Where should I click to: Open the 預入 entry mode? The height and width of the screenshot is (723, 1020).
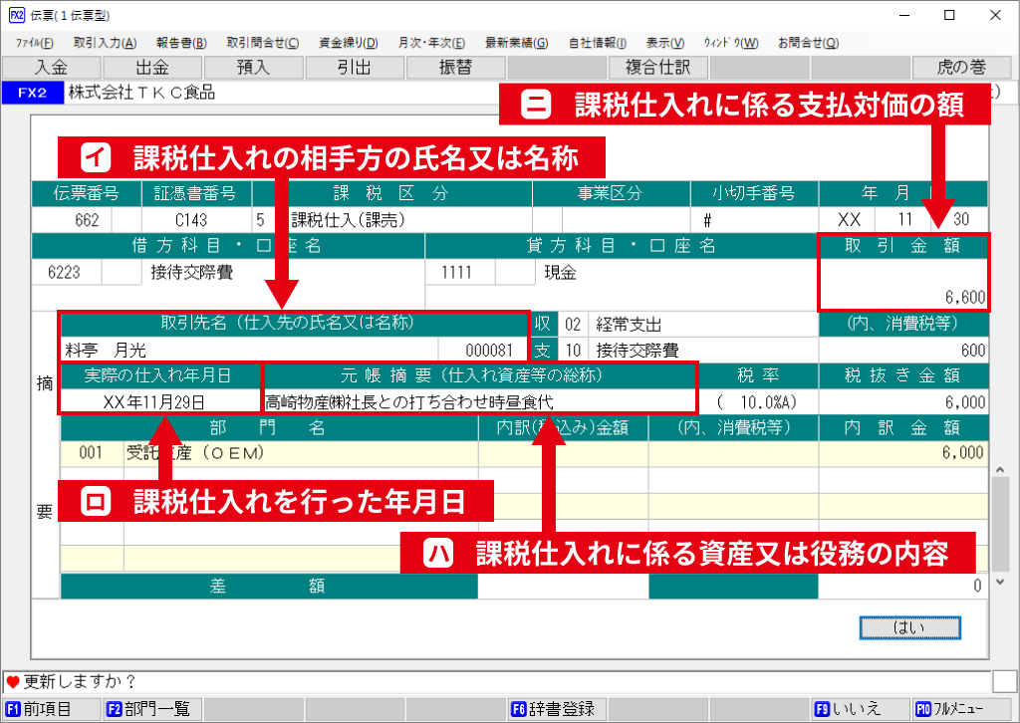pyautogui.click(x=253, y=67)
